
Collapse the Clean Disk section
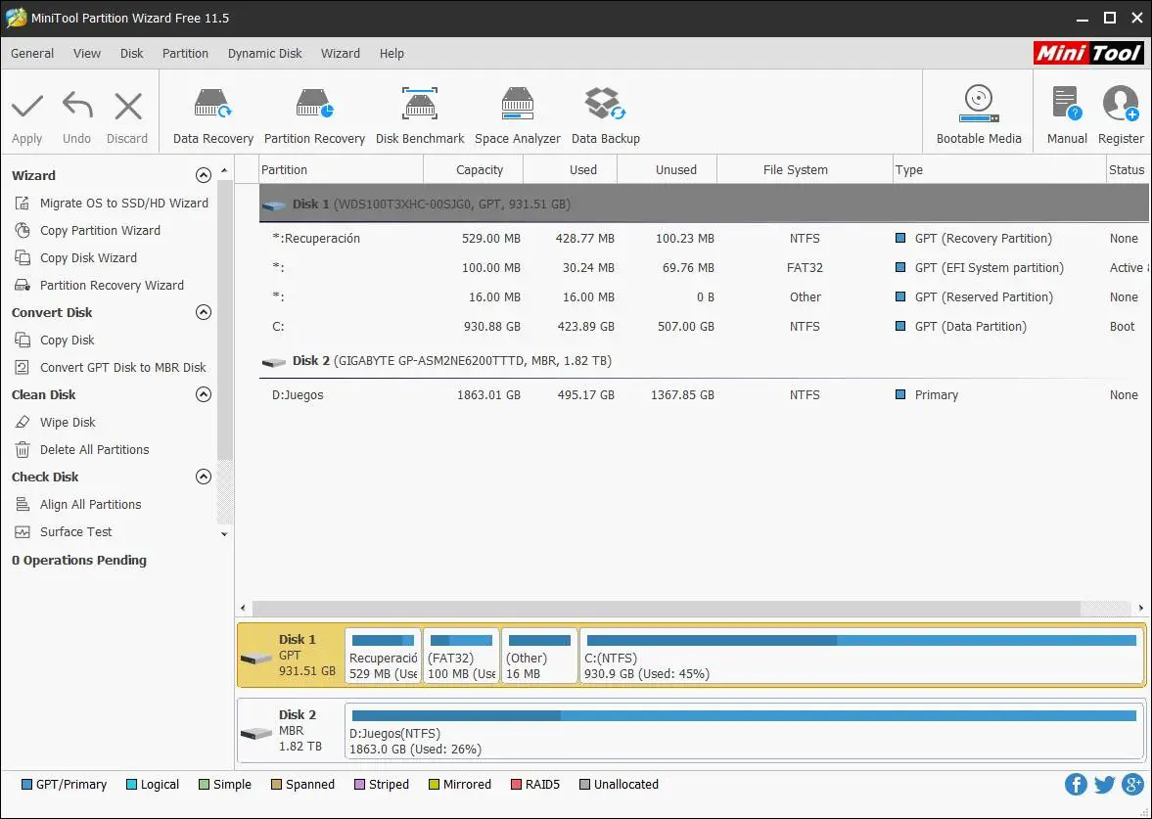tap(204, 395)
